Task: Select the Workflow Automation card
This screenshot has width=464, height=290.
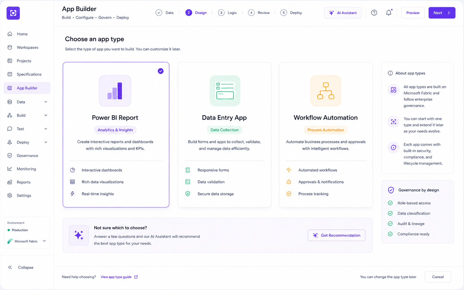Action: (326, 135)
